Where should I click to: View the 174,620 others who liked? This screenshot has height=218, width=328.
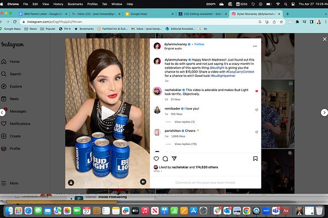(x=207, y=167)
